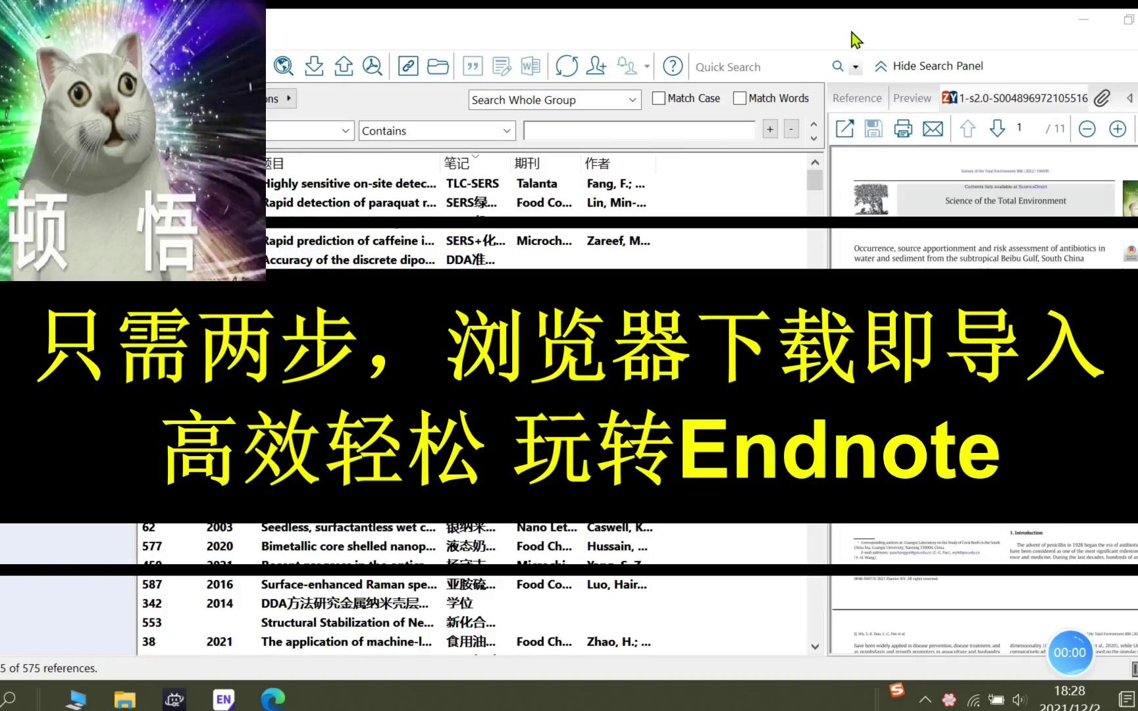Viewport: 1138px width, 711px height.
Task: Click the Print PDF printer icon
Action: pos(903,128)
